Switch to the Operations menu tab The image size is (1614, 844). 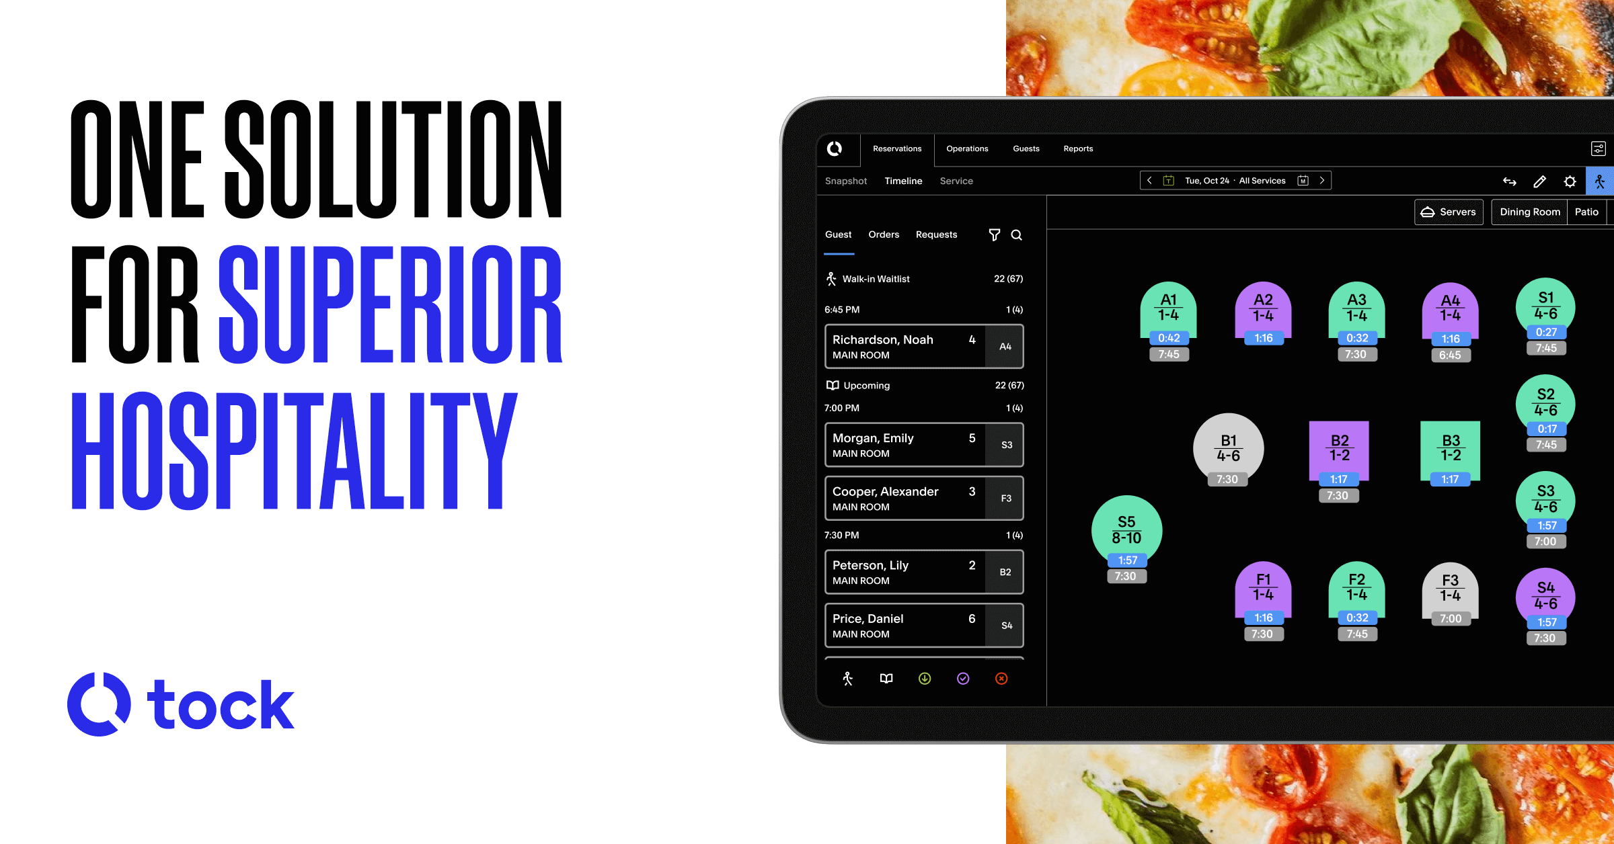click(966, 149)
